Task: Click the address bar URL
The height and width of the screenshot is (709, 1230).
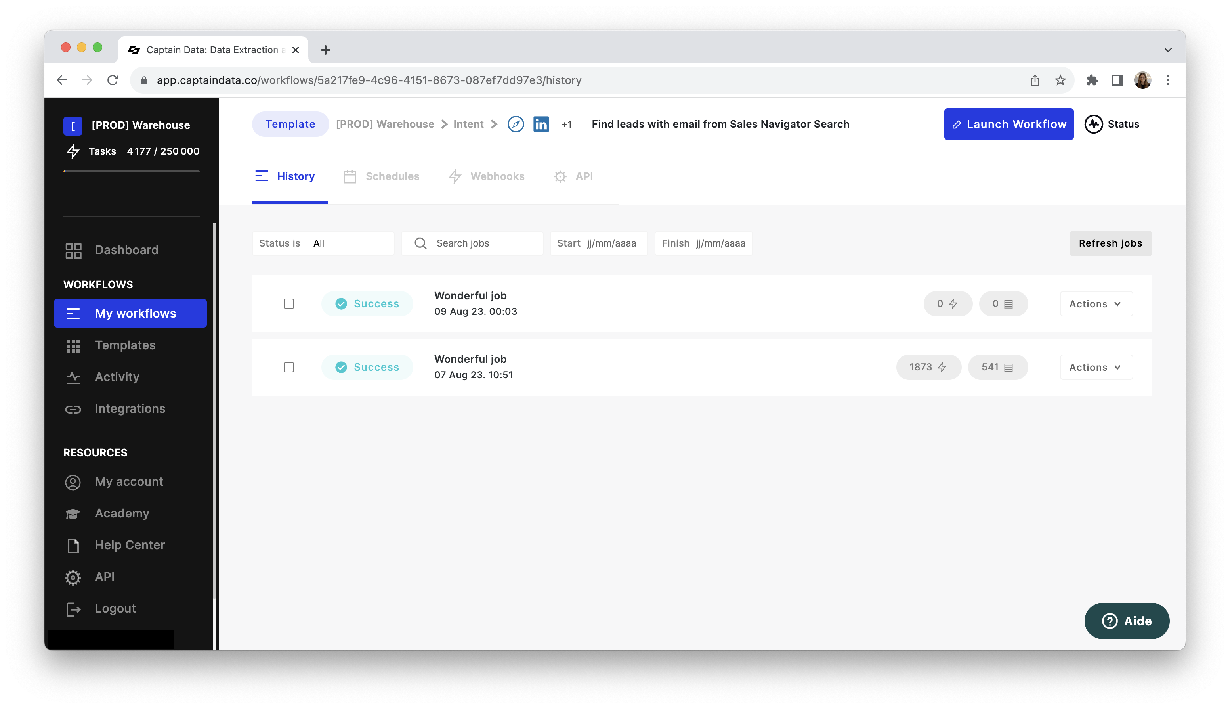Action: point(368,80)
